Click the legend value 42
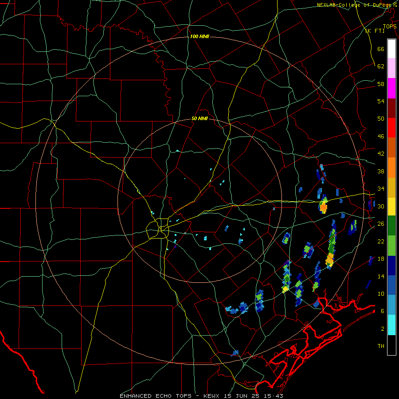The height and width of the screenshot is (399, 399). (381, 154)
